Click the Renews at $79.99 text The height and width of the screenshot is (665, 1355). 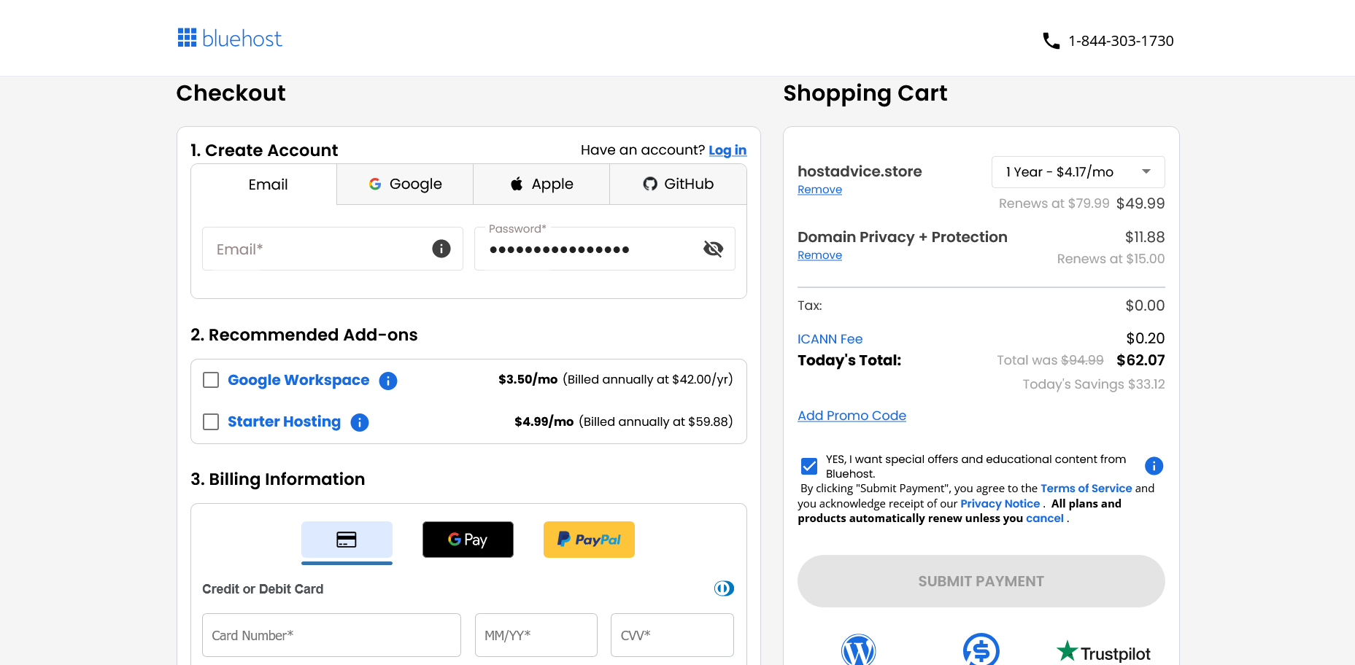click(1054, 203)
